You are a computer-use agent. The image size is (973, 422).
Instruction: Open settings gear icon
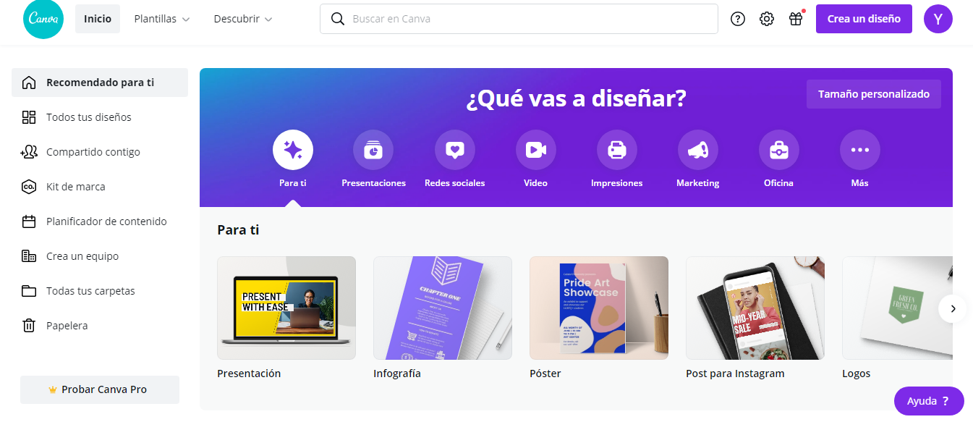[767, 19]
